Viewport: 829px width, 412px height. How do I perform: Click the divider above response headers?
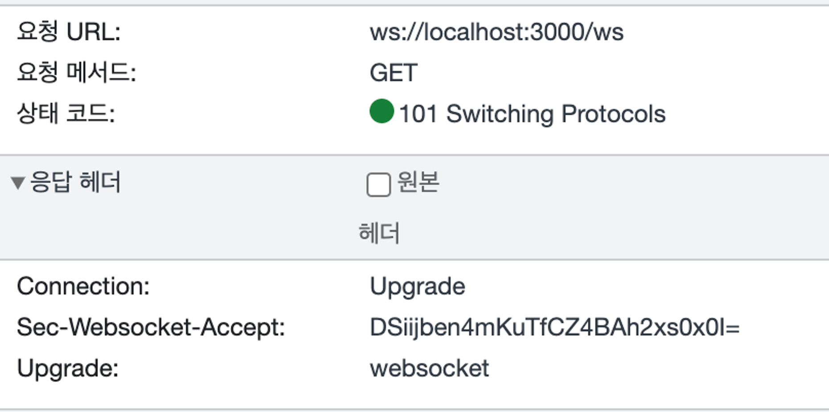click(x=414, y=155)
